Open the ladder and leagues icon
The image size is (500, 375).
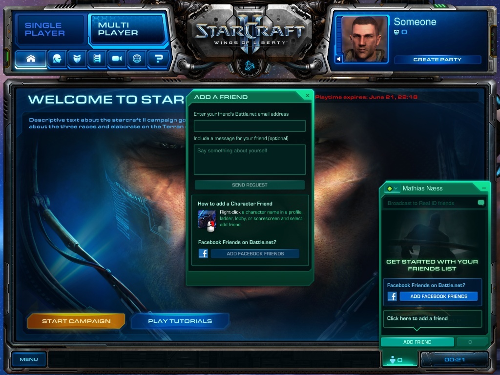point(97,59)
